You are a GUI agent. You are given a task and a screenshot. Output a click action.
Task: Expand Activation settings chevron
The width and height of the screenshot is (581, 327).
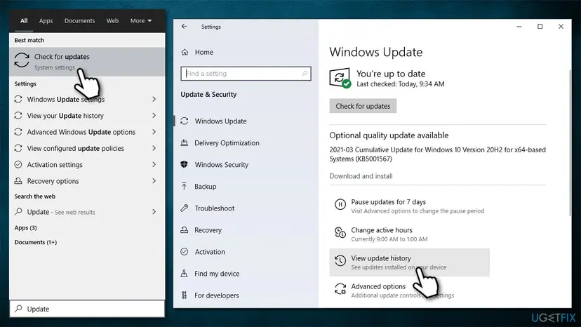tap(154, 164)
